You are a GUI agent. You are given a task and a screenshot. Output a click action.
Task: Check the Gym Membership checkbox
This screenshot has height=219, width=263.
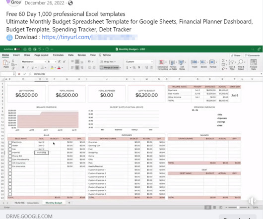tap(10, 160)
